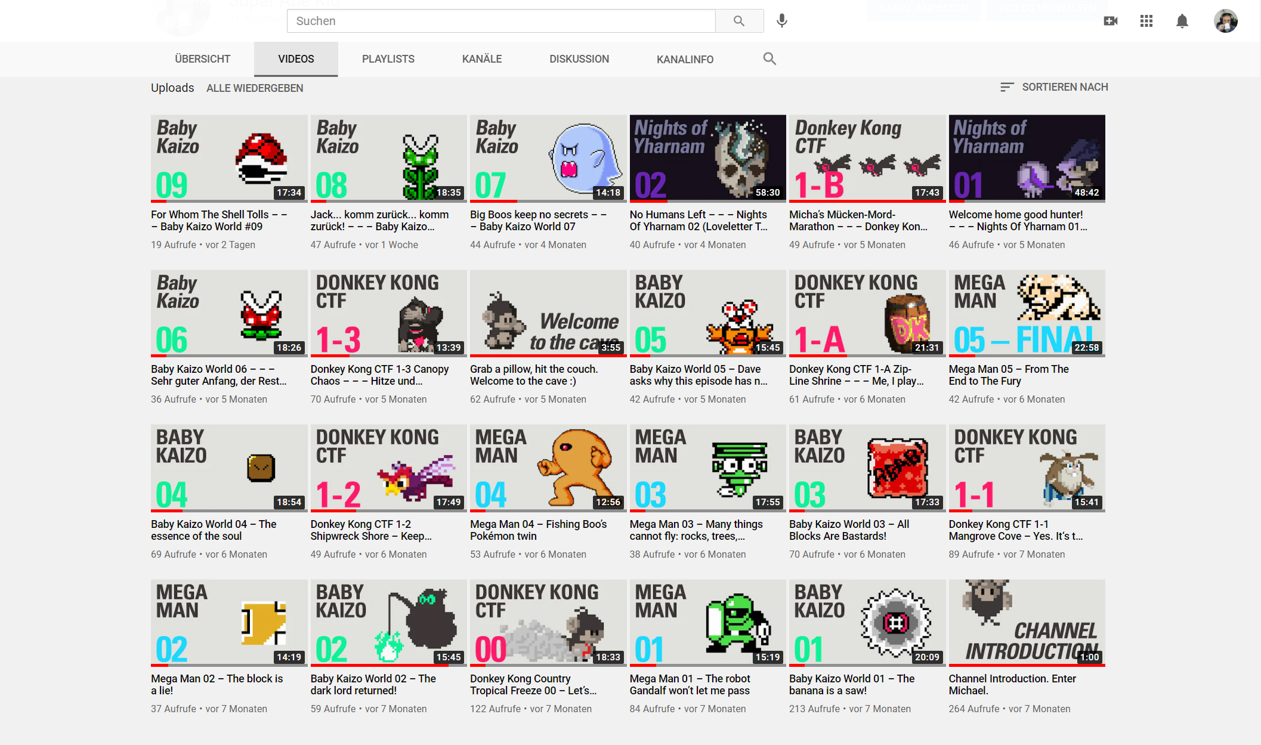Open the Mega Man 01 thumbnail
Screen dimensions: 1261x745
click(707, 623)
